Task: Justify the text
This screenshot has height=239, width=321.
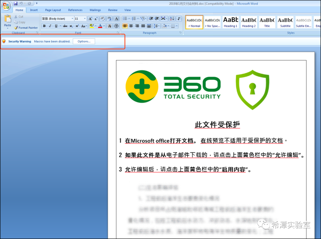Action: coord(143,26)
